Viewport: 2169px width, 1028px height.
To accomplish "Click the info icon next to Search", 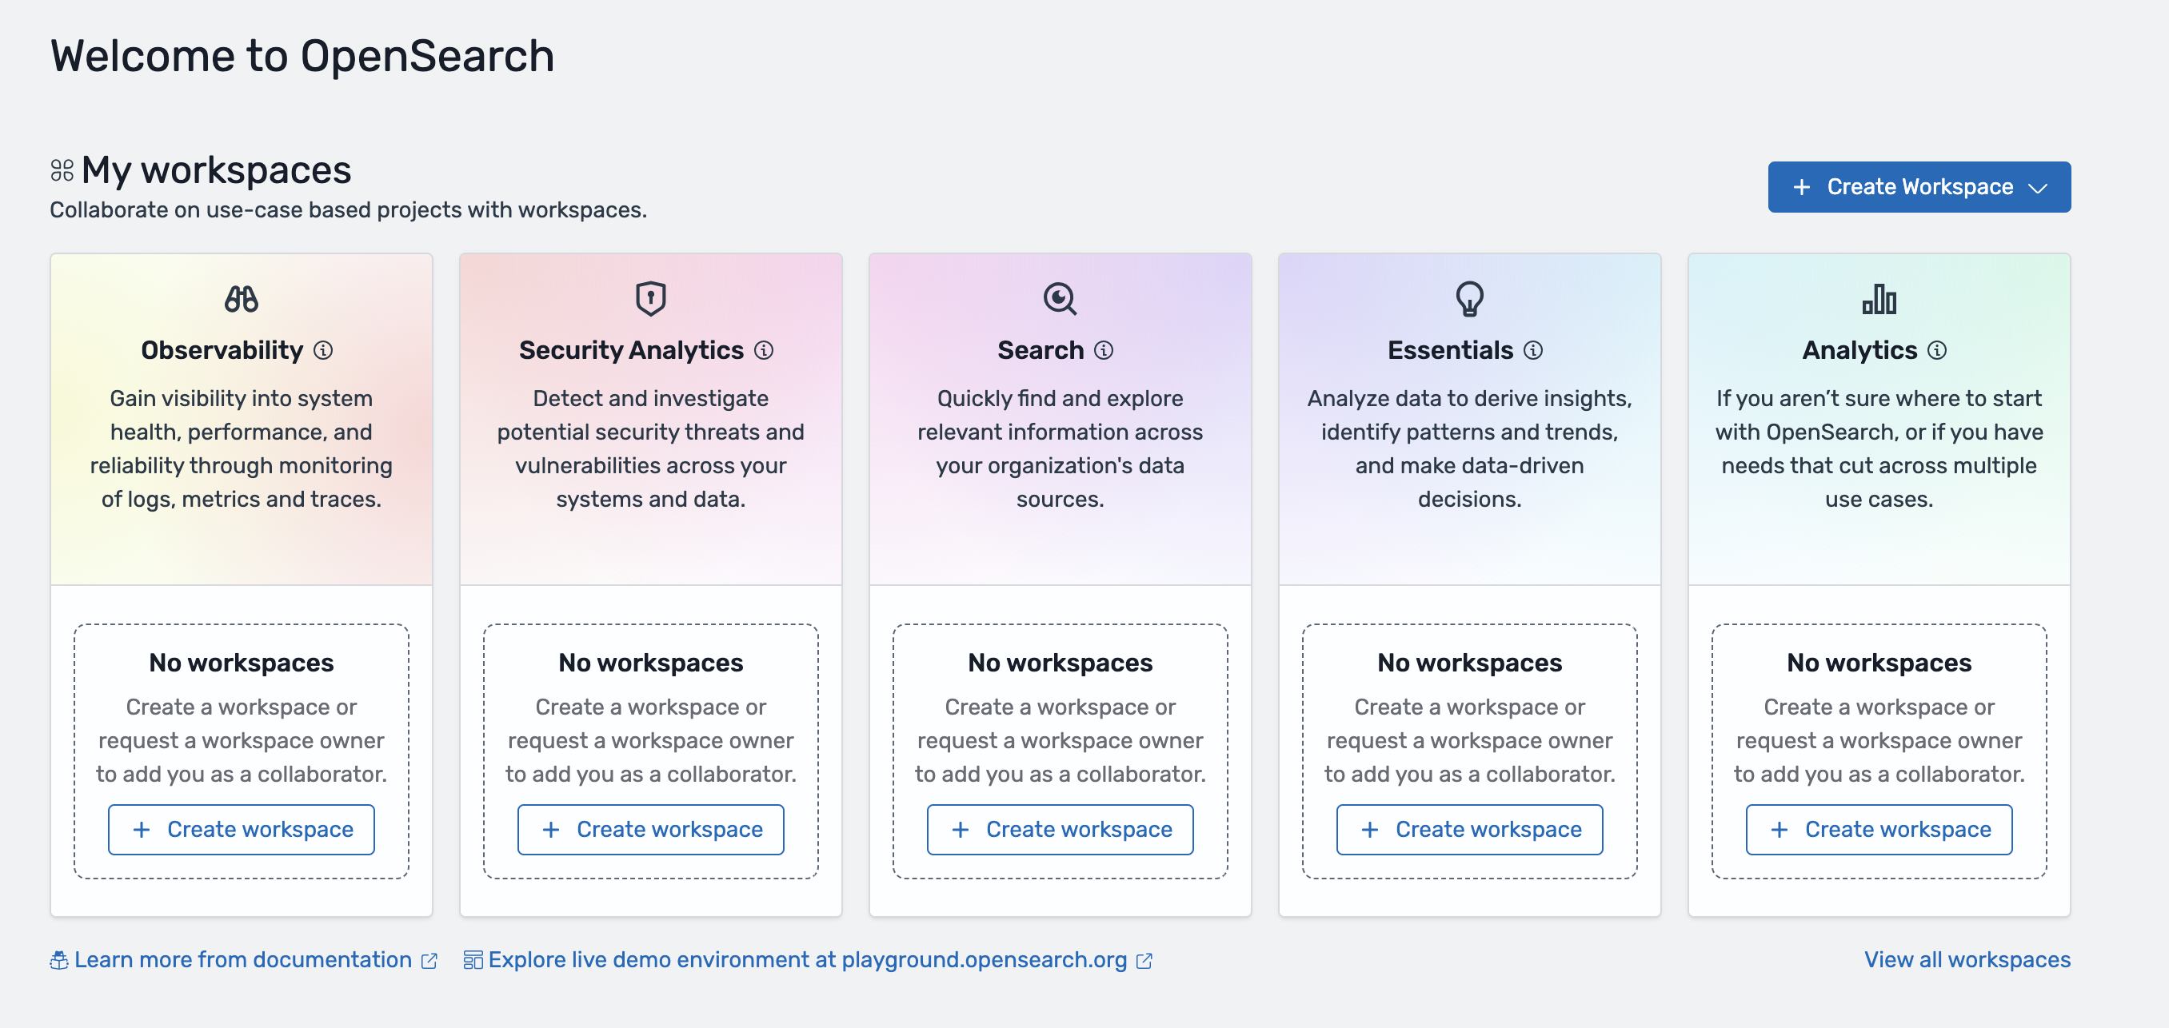I will point(1103,352).
